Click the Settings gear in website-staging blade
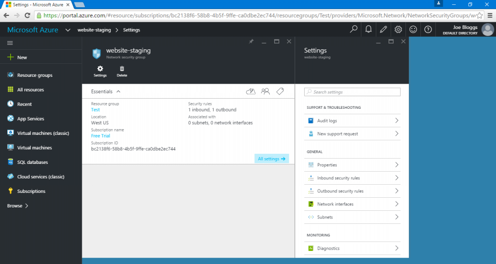Viewport: 496px width, 264px height. pos(100,72)
